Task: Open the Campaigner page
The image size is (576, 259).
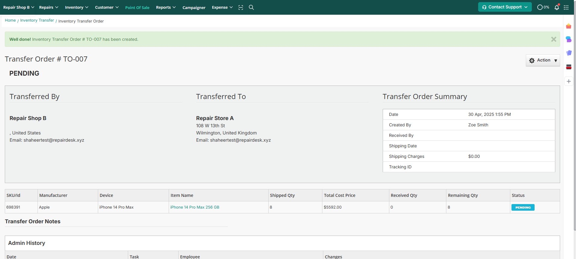Action: [194, 8]
